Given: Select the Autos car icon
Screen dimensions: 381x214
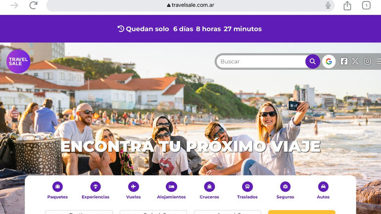Looking at the screenshot, I should coord(323,187).
